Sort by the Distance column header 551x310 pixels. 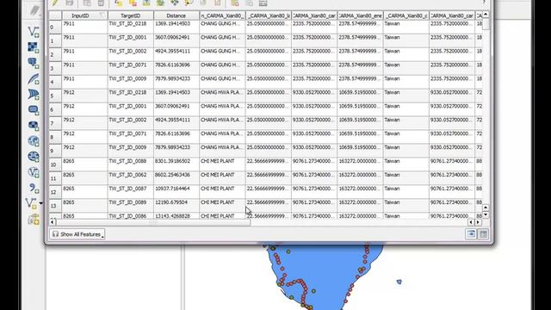176,15
